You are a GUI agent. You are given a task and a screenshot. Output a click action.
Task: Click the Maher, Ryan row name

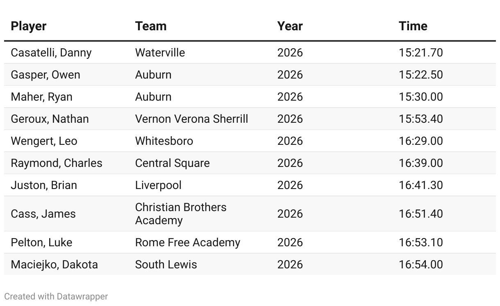[x=41, y=97]
